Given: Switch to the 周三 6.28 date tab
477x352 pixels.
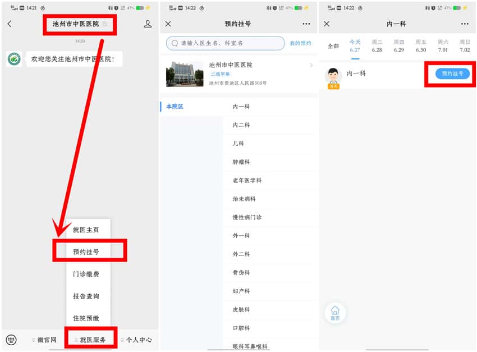Looking at the screenshot, I should [x=377, y=46].
